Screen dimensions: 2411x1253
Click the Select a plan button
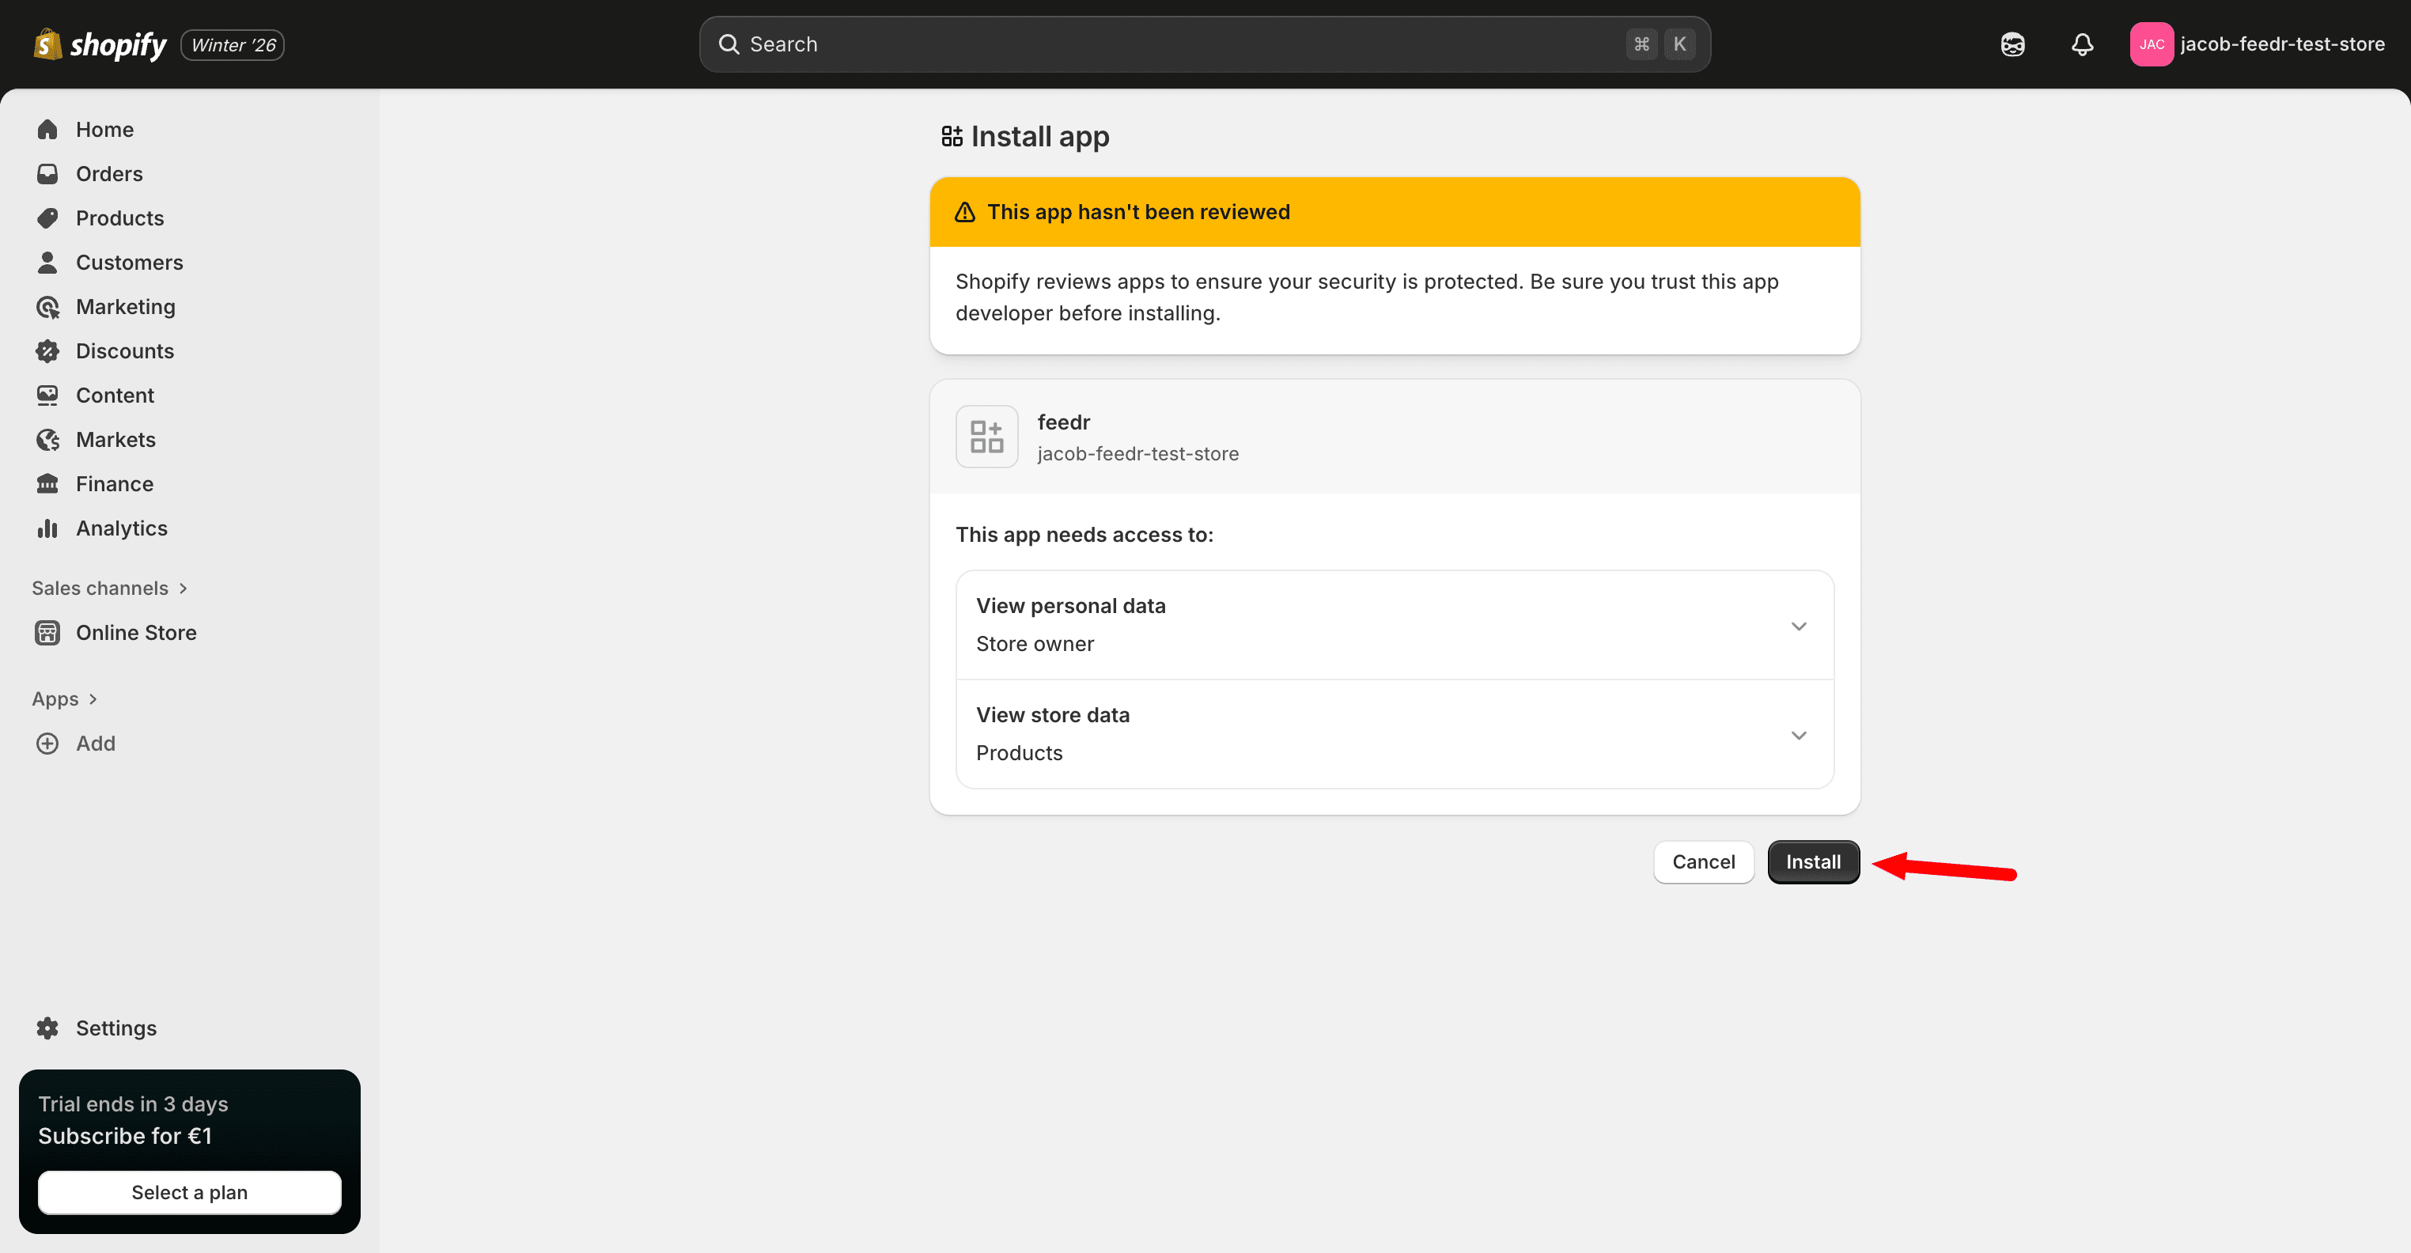(x=189, y=1192)
